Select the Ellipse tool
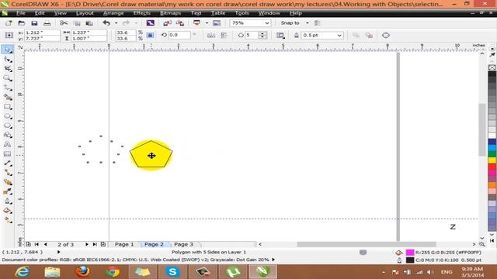The image size is (497, 279). coord(7,116)
